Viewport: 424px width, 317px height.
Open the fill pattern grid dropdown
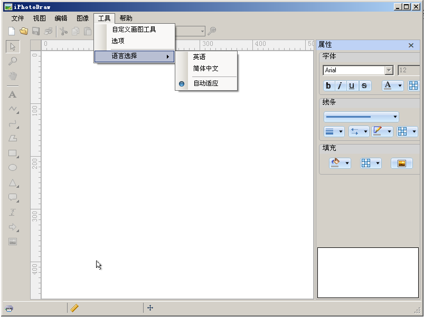pyautogui.click(x=371, y=164)
